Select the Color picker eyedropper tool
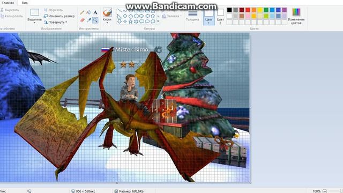Screen dimensions: 343x193 88,20
